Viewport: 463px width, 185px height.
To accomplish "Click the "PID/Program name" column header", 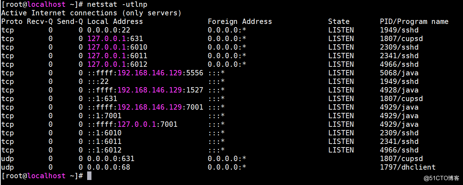I will tap(414, 22).
